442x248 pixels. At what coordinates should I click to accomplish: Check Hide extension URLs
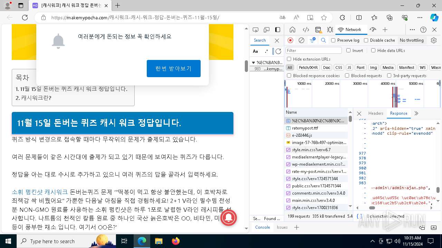[x=289, y=59]
